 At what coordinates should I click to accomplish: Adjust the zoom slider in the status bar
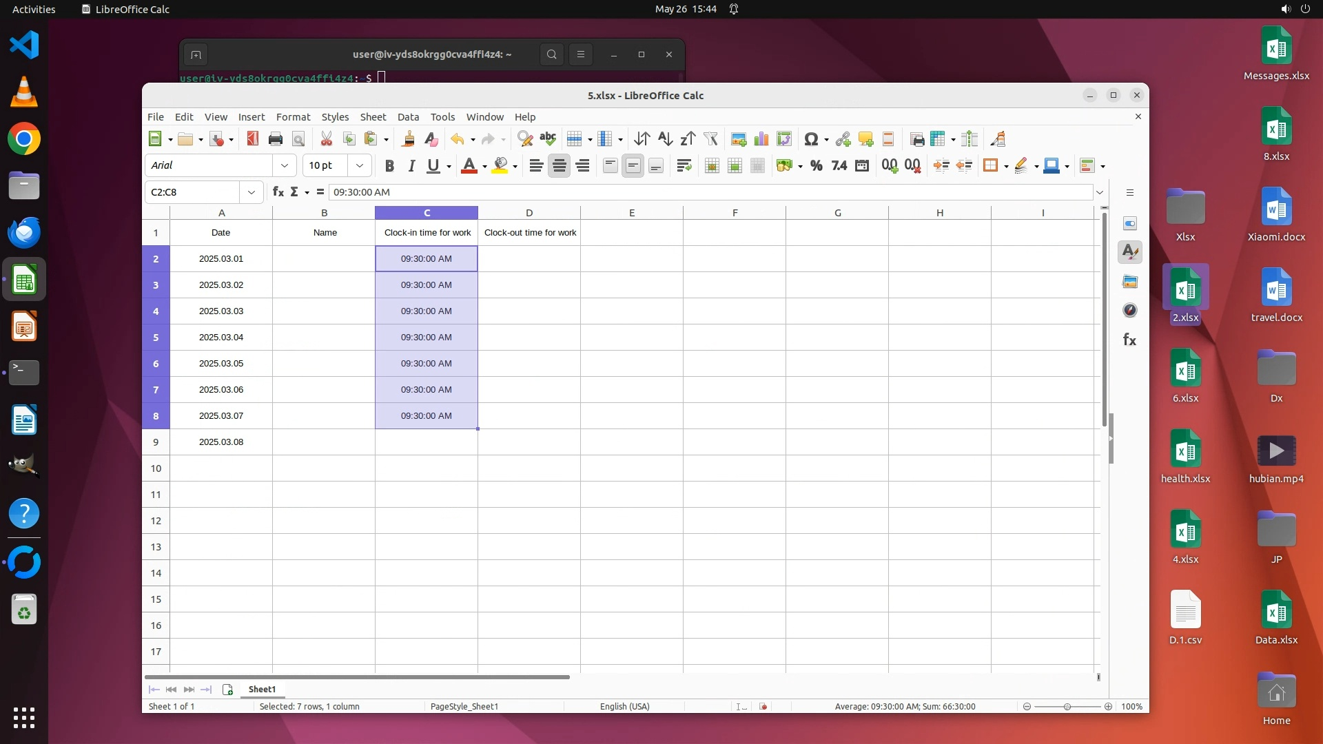1067,707
